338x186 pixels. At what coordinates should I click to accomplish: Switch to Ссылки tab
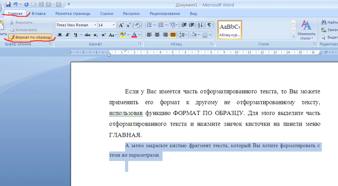pos(107,14)
